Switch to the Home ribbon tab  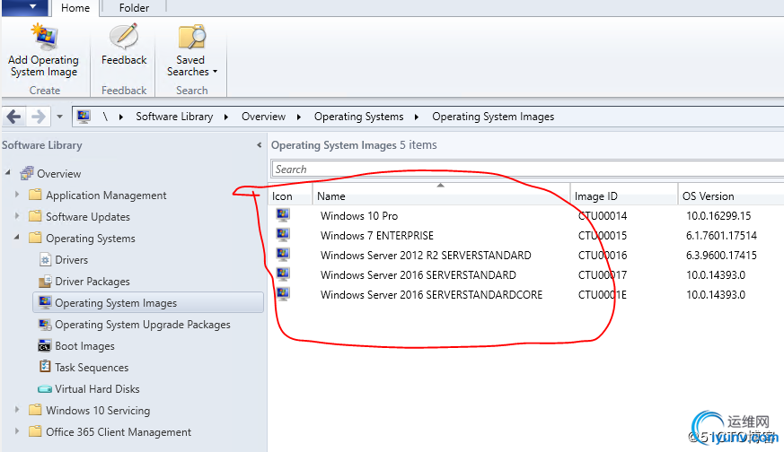(x=75, y=8)
